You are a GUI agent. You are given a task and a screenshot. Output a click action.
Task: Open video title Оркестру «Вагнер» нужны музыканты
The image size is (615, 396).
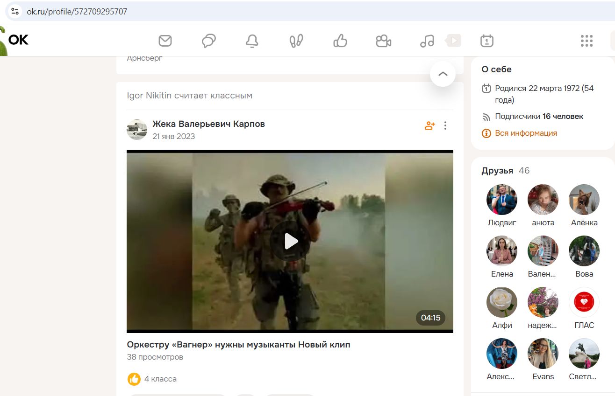(238, 345)
